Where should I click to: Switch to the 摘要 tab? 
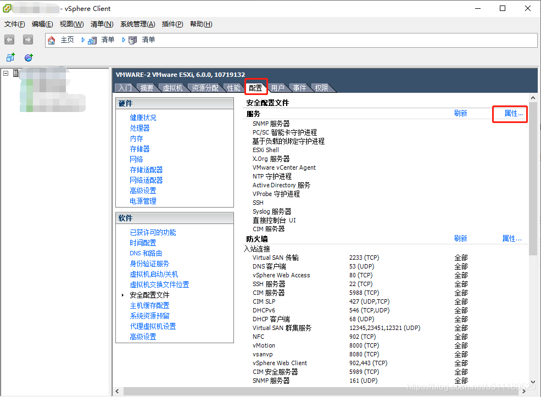pyautogui.click(x=147, y=88)
